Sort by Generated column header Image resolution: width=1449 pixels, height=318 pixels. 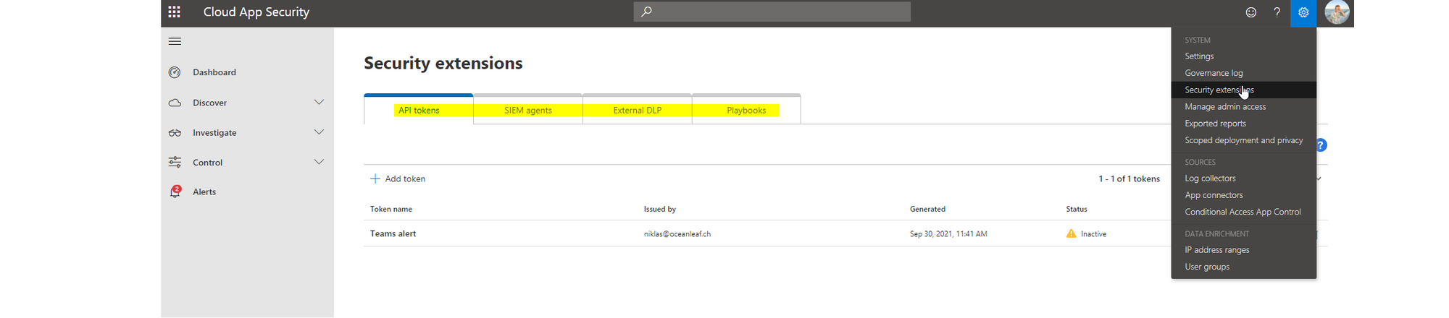927,209
